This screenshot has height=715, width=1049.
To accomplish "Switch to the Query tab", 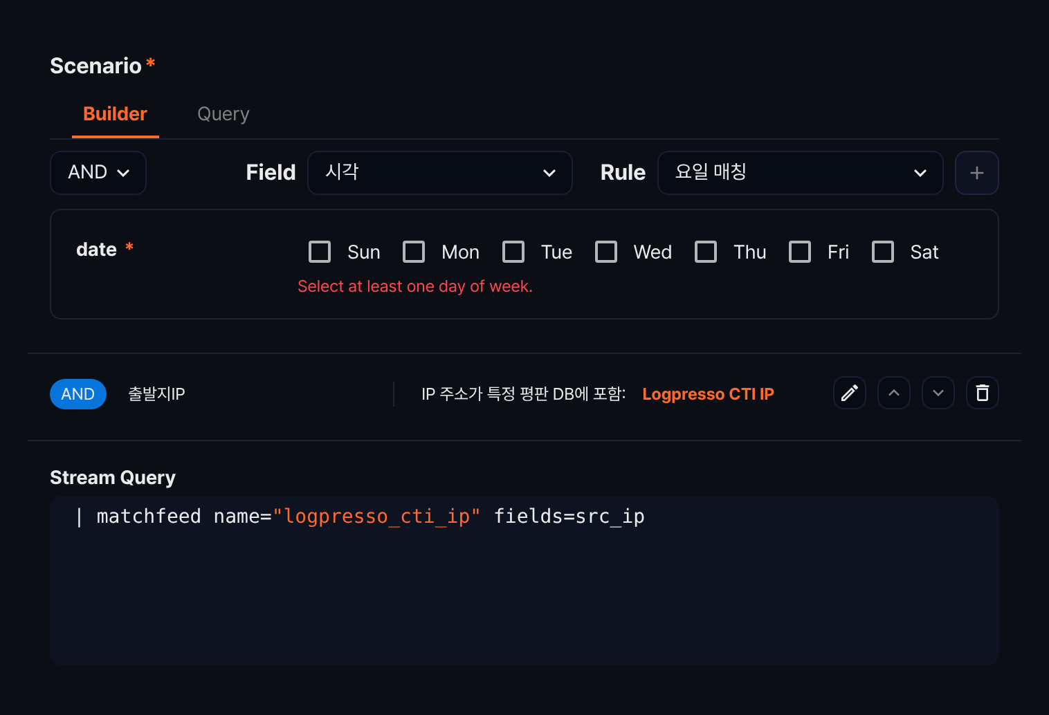I will click(224, 114).
